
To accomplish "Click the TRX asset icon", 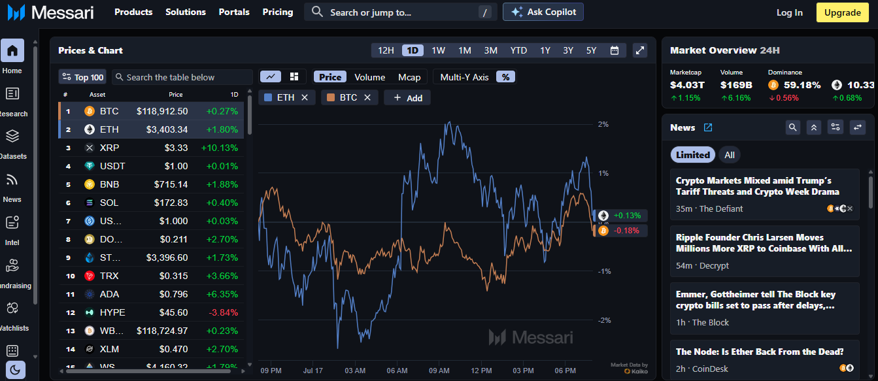I will 90,276.
